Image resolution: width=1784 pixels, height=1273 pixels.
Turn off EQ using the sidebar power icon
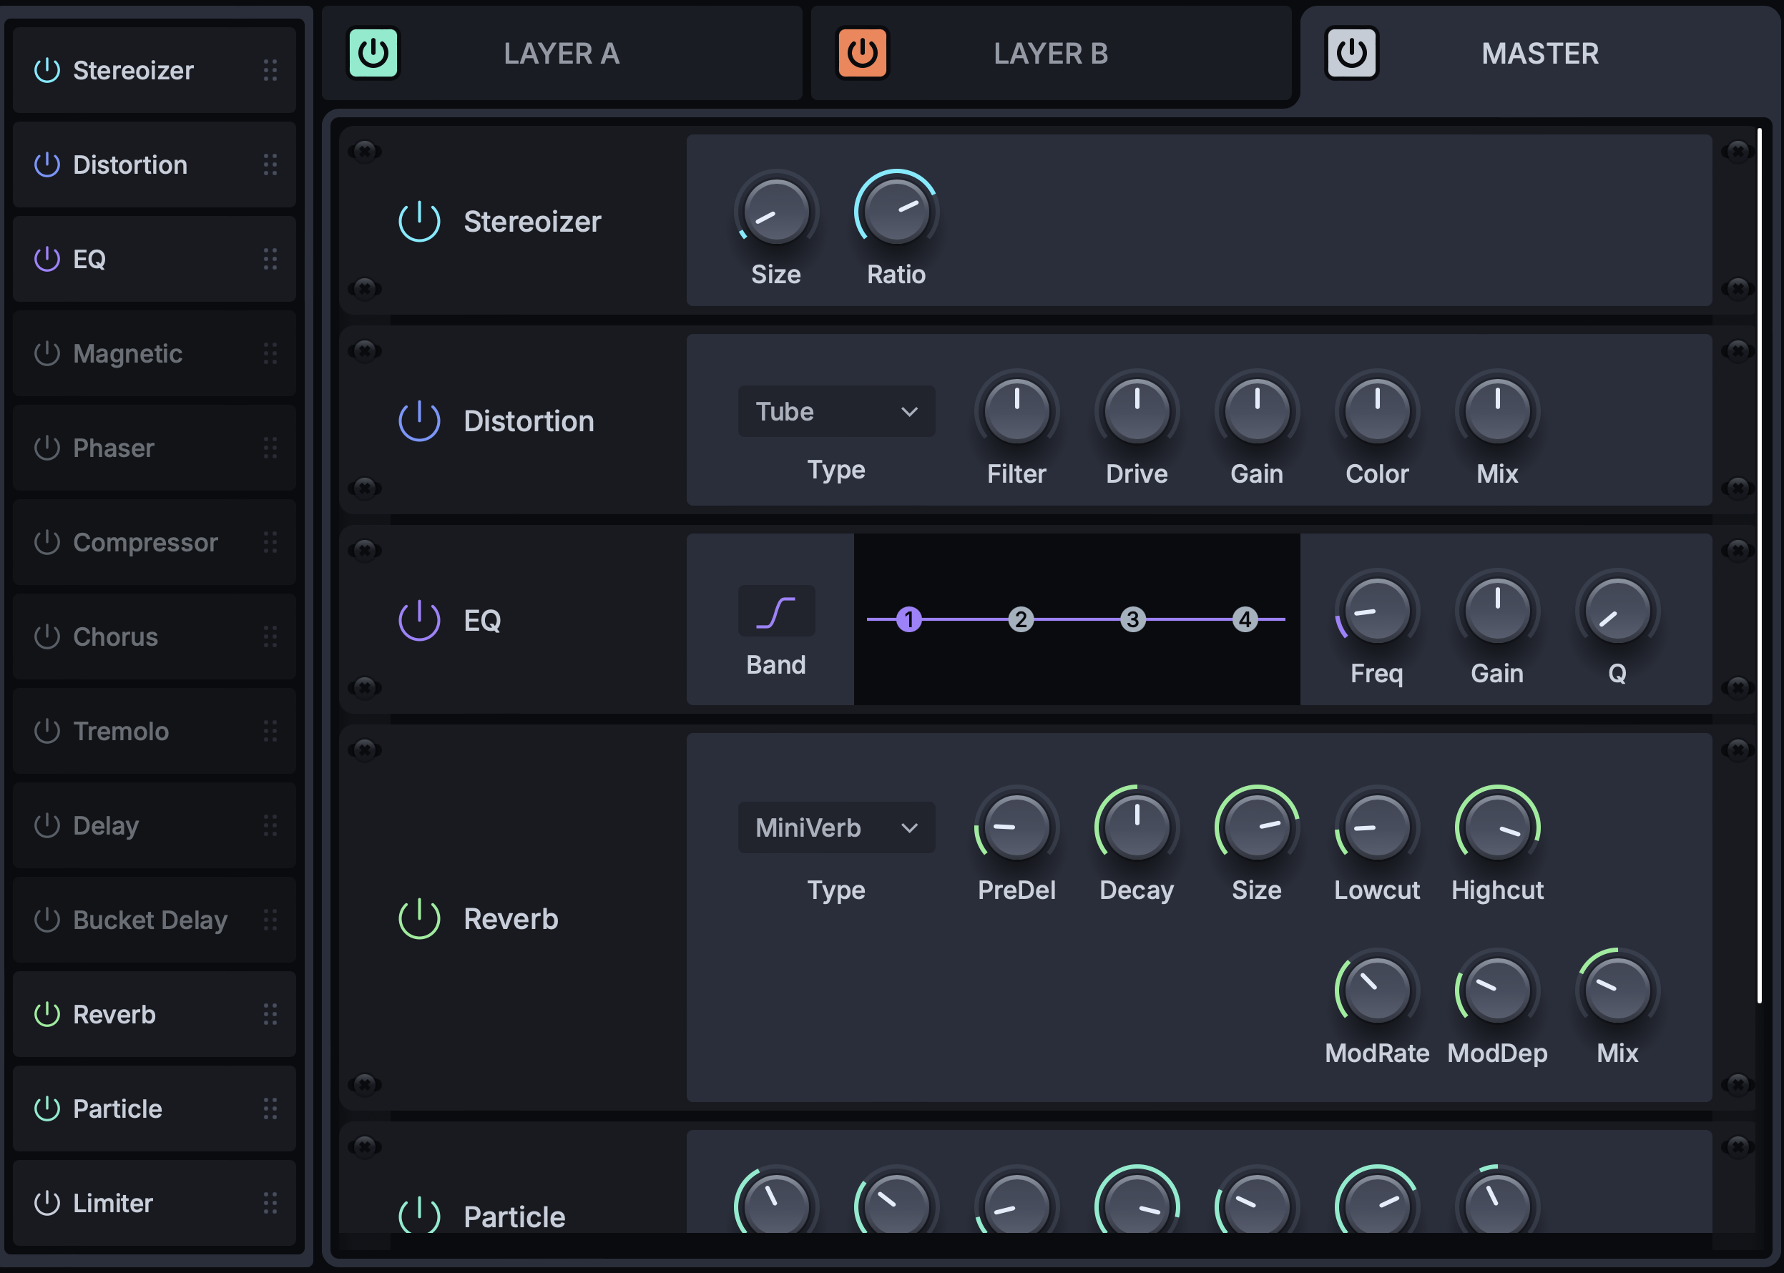pyautogui.click(x=47, y=259)
